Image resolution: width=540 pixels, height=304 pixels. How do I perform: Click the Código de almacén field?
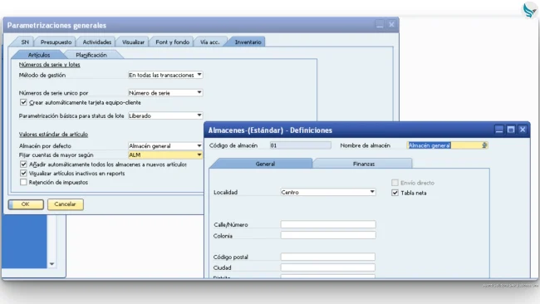pyautogui.click(x=300, y=145)
